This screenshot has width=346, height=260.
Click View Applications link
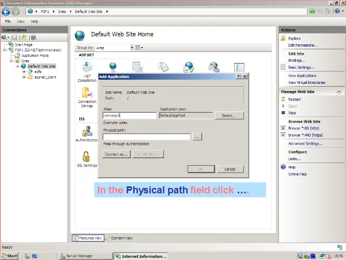pyautogui.click(x=302, y=76)
